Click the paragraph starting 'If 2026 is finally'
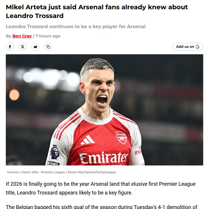The width and height of the screenshot is (209, 209). [x=100, y=188]
